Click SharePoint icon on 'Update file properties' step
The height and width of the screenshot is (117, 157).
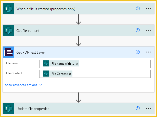point(8,108)
